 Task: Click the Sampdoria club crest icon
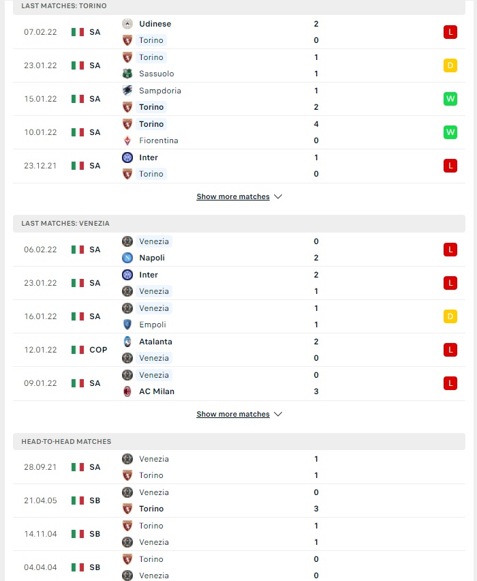click(x=127, y=91)
